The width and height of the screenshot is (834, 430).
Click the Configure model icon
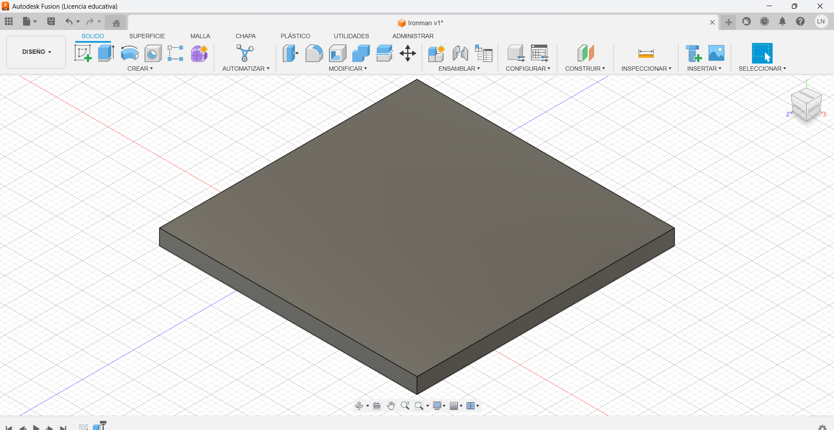pyautogui.click(x=516, y=53)
